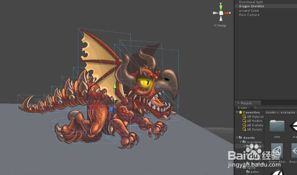Collapse the Favorites group arrow
297x175 pixels.
tap(237, 112)
